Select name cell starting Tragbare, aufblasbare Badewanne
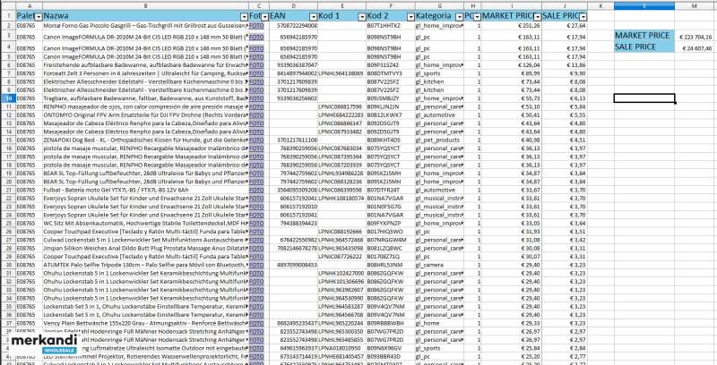 (145, 98)
